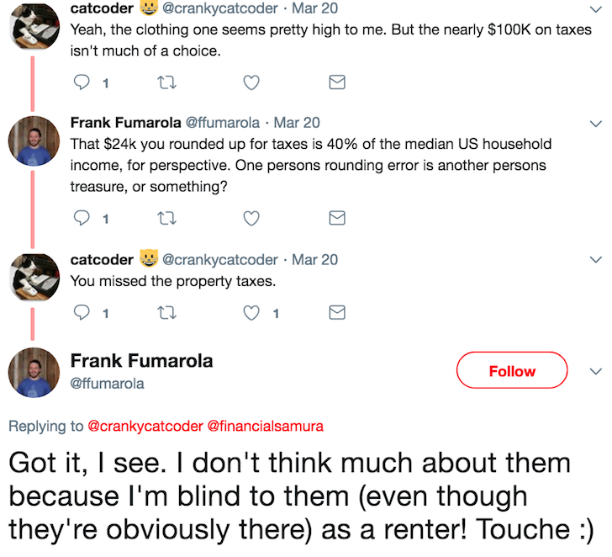Open more options chevron beside Follow button
This screenshot has width=612, height=557.
[x=595, y=371]
